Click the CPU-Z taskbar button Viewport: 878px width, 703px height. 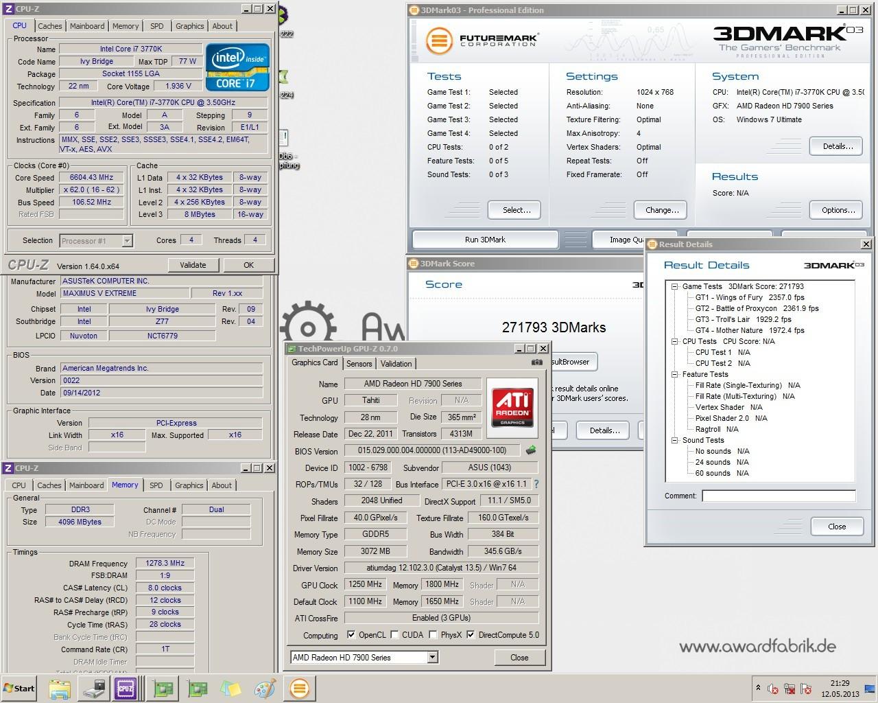click(126, 688)
